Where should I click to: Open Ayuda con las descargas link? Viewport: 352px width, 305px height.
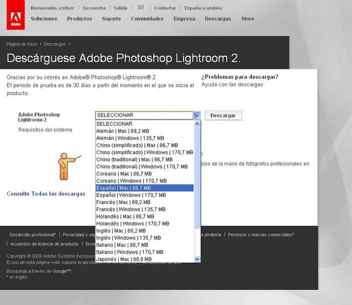click(x=232, y=84)
